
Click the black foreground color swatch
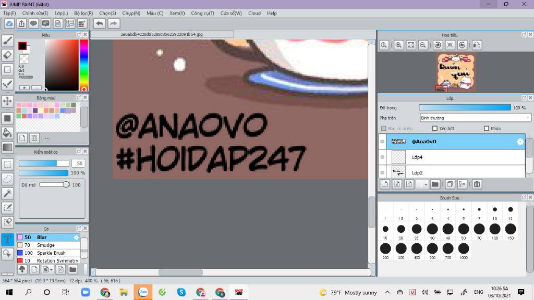pyautogui.click(x=22, y=46)
